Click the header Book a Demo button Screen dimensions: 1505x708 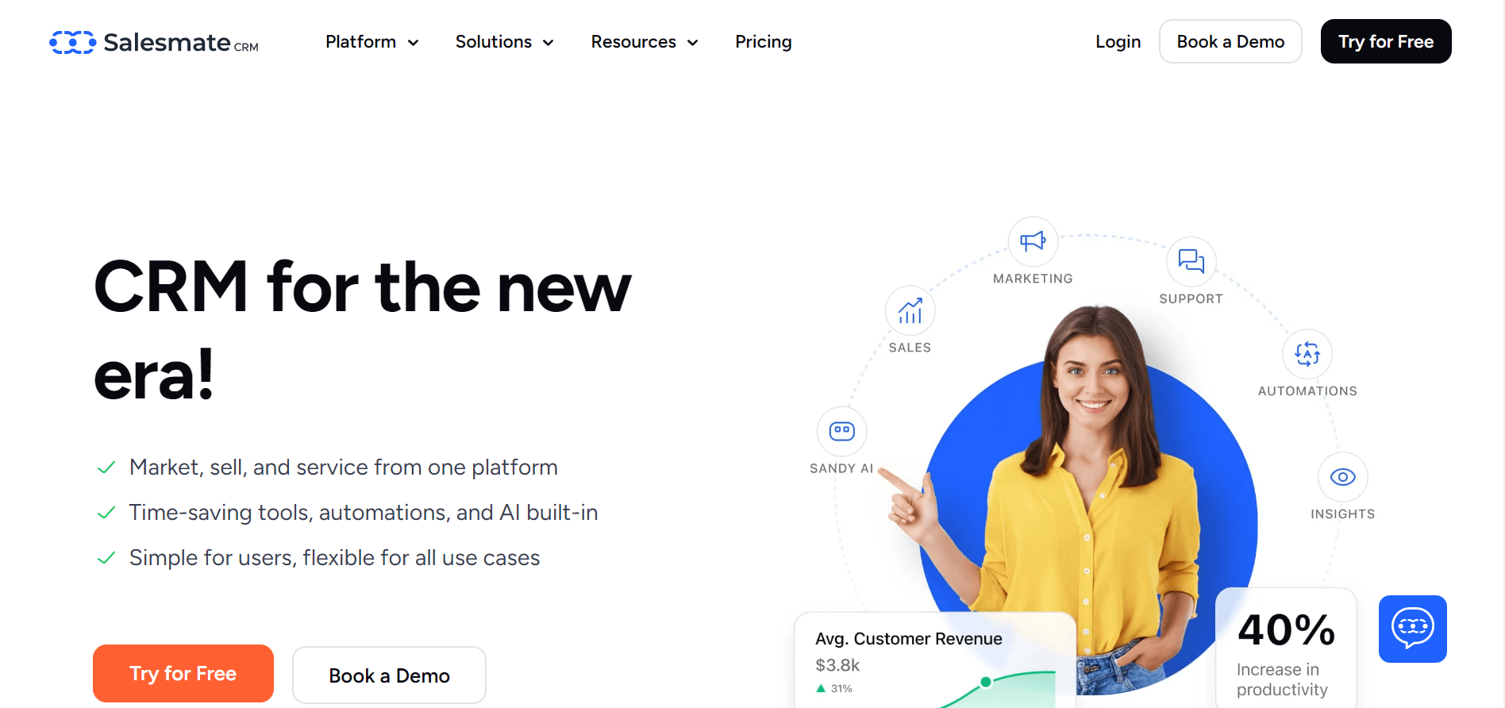1230,41
